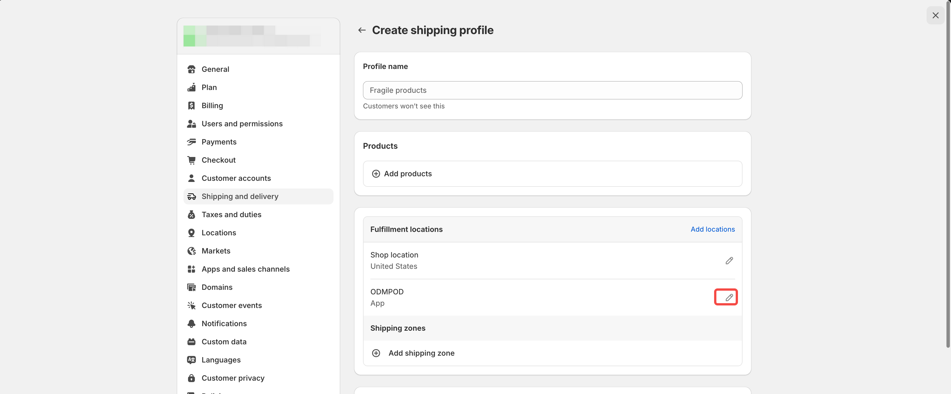Viewport: 951px width, 394px height.
Task: Go to Taxes and duties settings
Action: [x=231, y=215]
